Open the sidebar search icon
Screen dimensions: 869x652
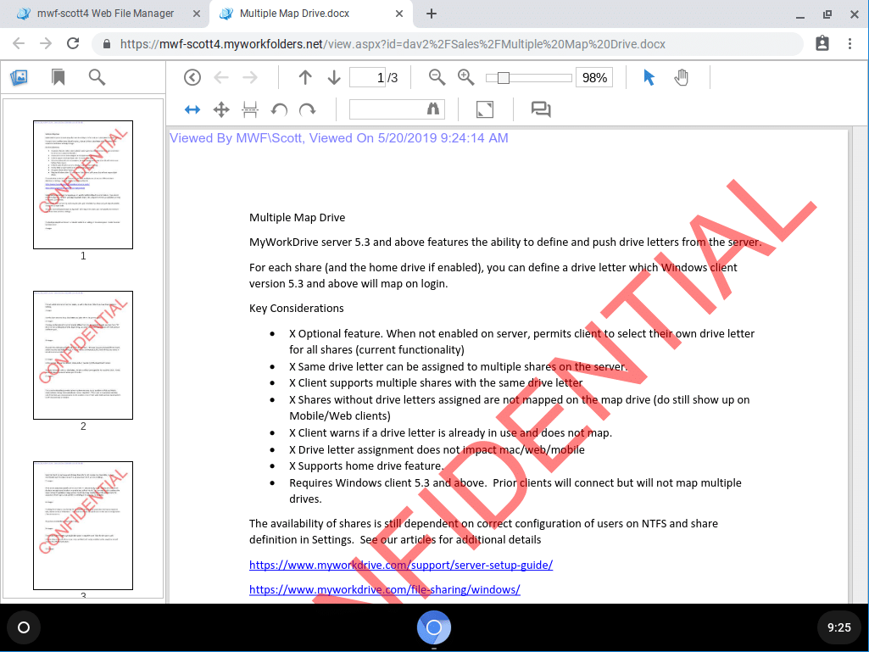[x=96, y=76]
